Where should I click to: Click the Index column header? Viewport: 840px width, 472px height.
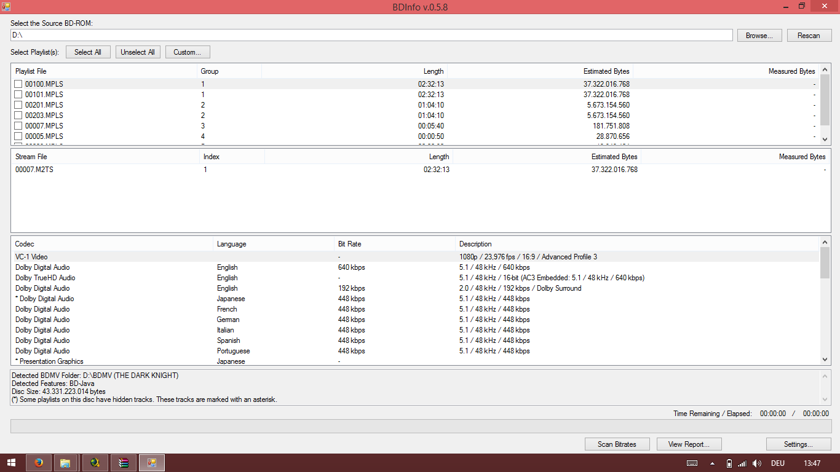(x=232, y=157)
